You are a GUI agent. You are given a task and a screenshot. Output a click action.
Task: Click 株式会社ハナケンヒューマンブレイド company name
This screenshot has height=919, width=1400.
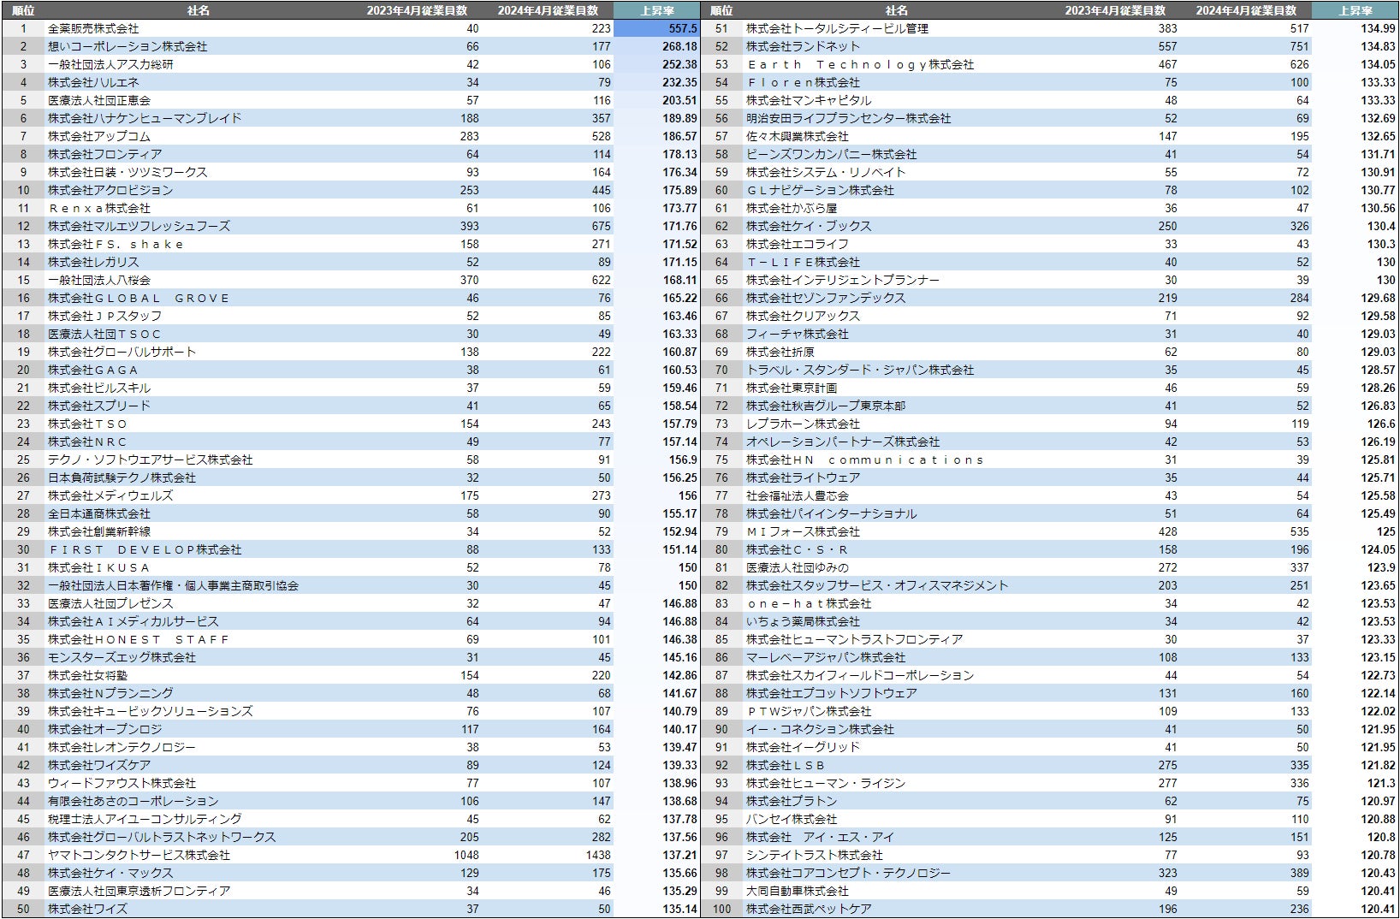click(145, 118)
